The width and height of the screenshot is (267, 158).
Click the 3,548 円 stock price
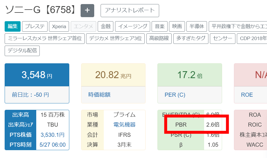pyautogui.click(x=37, y=75)
